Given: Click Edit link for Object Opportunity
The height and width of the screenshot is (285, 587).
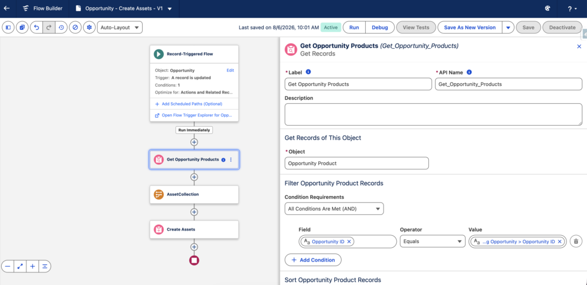Looking at the screenshot, I should click(x=230, y=71).
